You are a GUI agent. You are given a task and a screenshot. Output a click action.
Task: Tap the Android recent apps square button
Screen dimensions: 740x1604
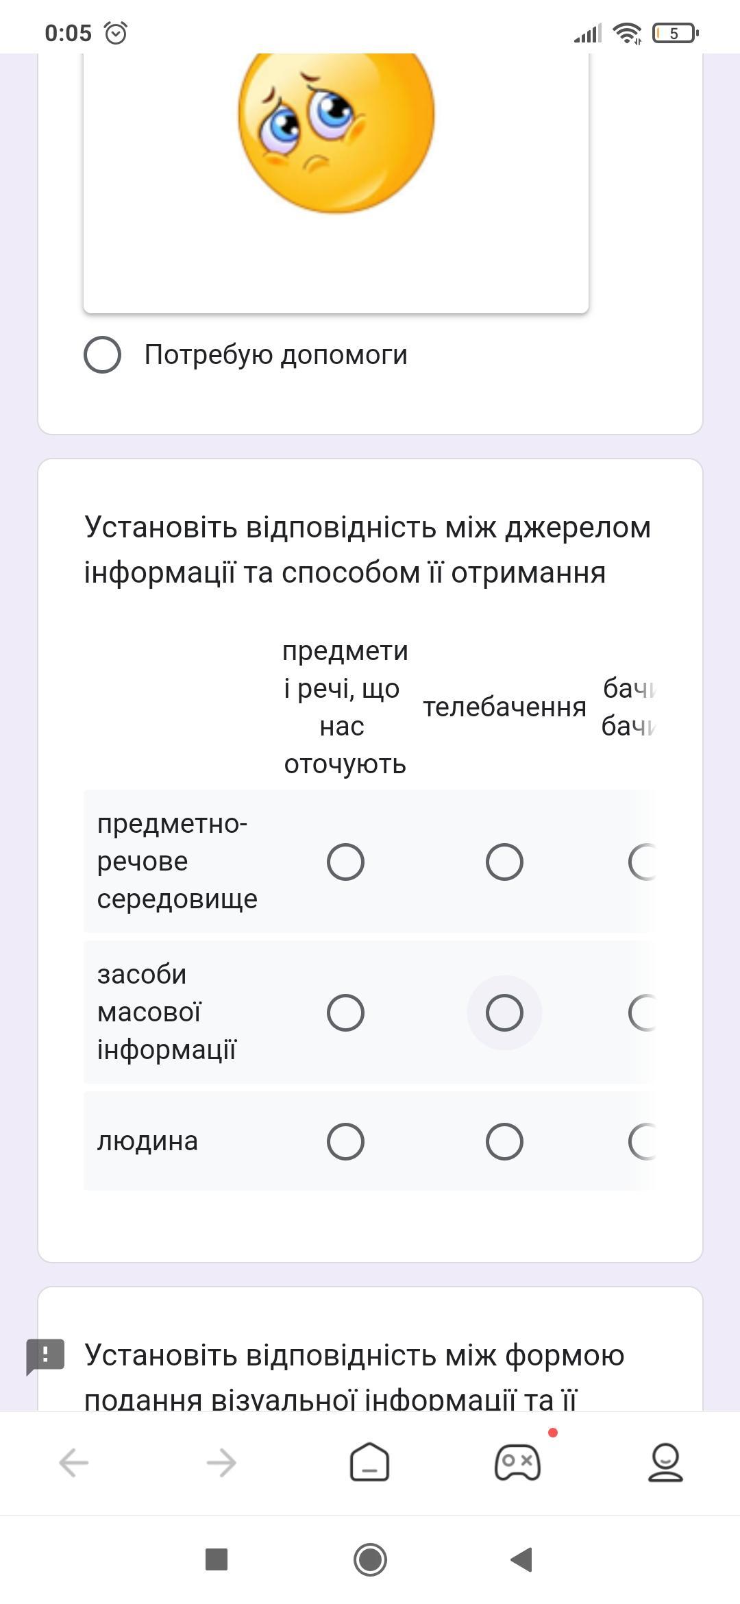coord(217,1559)
